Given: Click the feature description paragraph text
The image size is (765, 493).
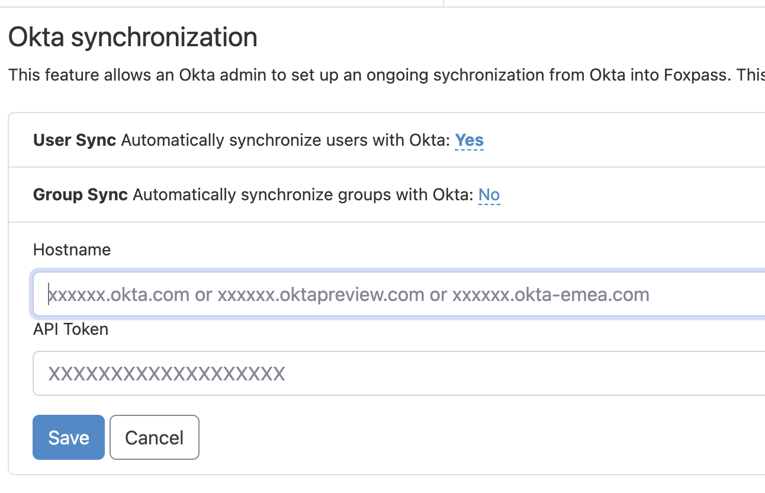Looking at the screenshot, I should [387, 75].
